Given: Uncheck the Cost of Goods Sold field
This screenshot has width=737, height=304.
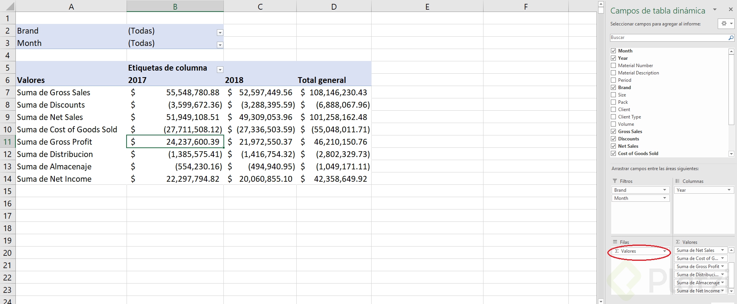Looking at the screenshot, I should (613, 154).
